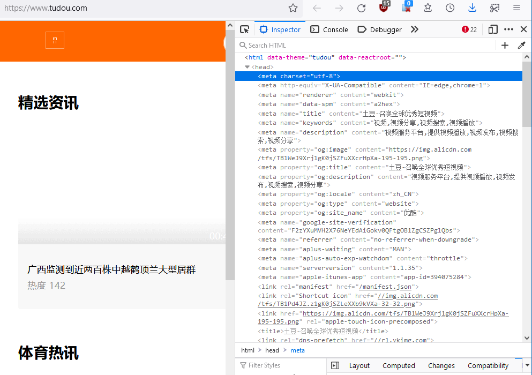Click the markup scrollbar up arrow
The width and height of the screenshot is (532, 375).
[x=527, y=57]
